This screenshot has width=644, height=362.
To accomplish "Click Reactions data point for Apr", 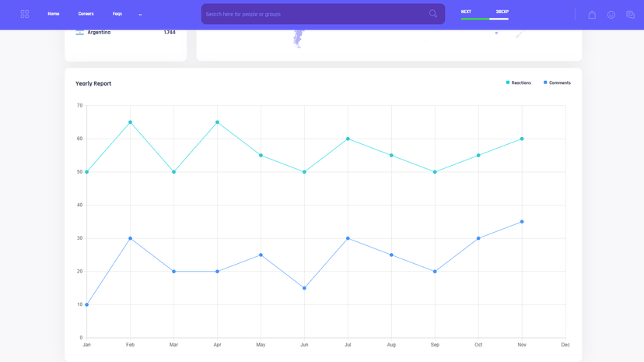I will (x=217, y=122).
